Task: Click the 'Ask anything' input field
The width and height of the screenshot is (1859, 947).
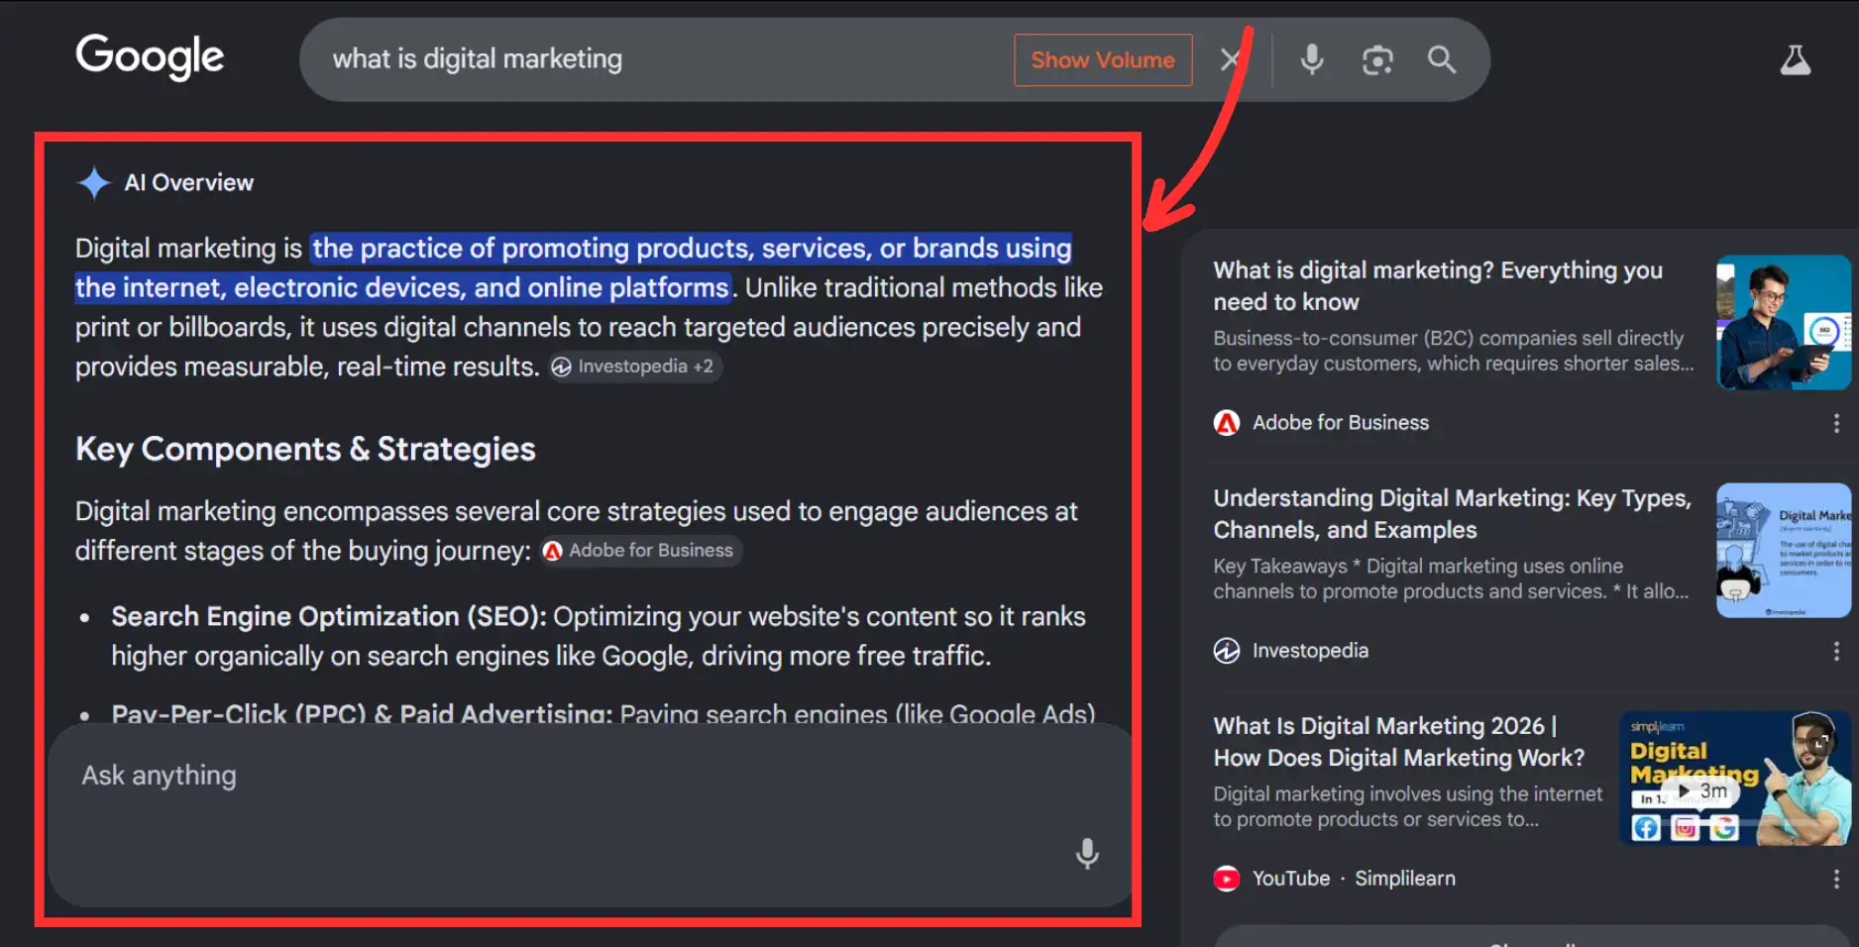Action: (590, 814)
